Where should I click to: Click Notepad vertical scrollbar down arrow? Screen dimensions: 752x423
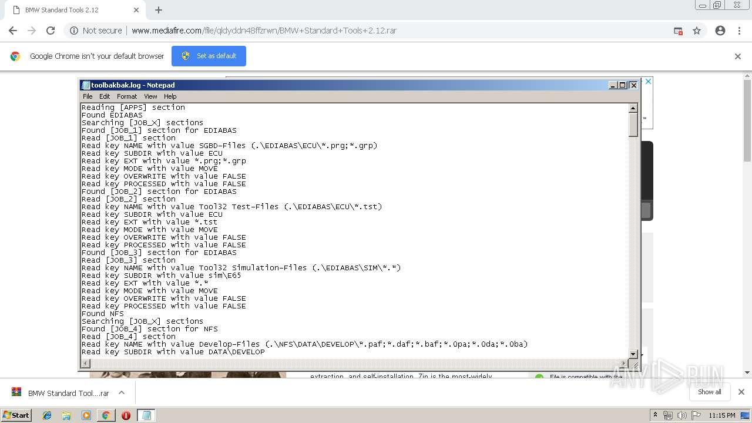[x=633, y=354]
